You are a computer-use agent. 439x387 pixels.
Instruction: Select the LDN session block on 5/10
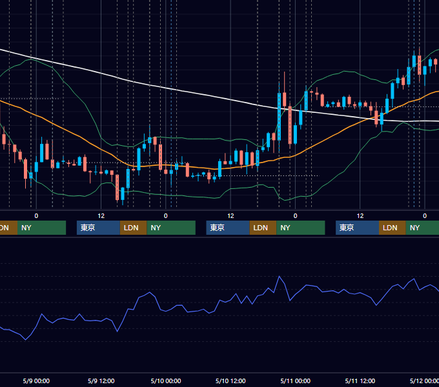pos(263,228)
